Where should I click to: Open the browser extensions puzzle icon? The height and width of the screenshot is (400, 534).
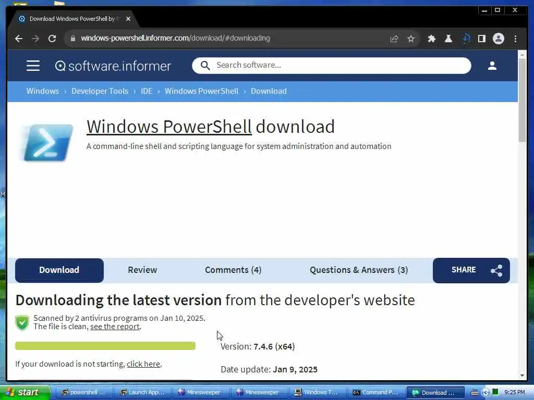coord(431,39)
